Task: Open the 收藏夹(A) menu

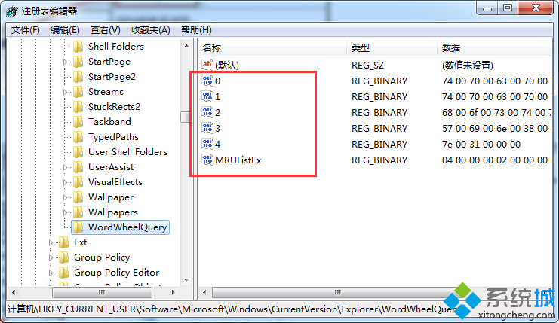Action: point(150,30)
